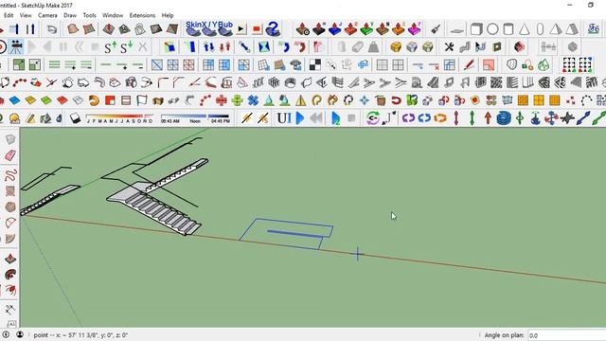
Task: Click the blue coiled spring icon
Action: click(504, 118)
